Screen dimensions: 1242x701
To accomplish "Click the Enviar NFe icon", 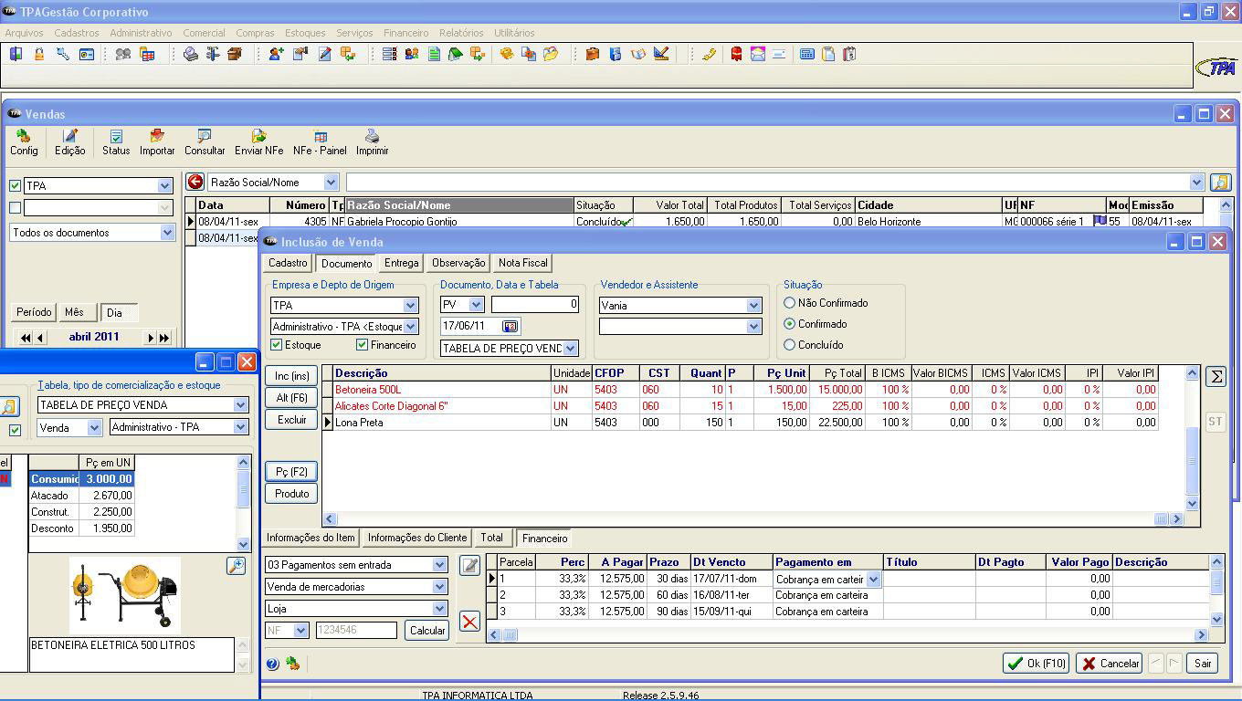I will (x=258, y=136).
